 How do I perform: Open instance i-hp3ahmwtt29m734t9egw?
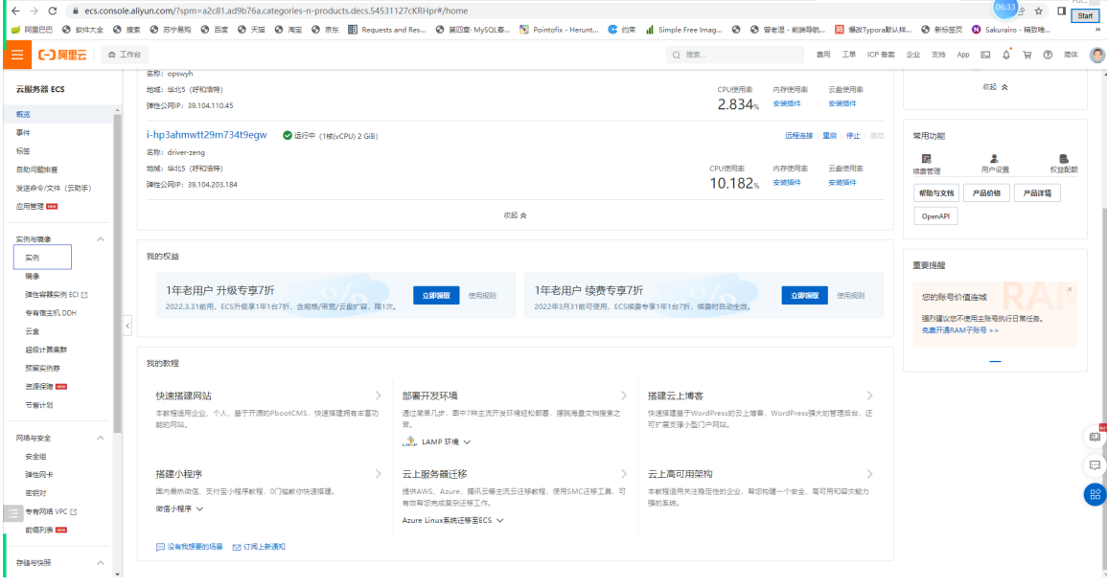point(207,135)
